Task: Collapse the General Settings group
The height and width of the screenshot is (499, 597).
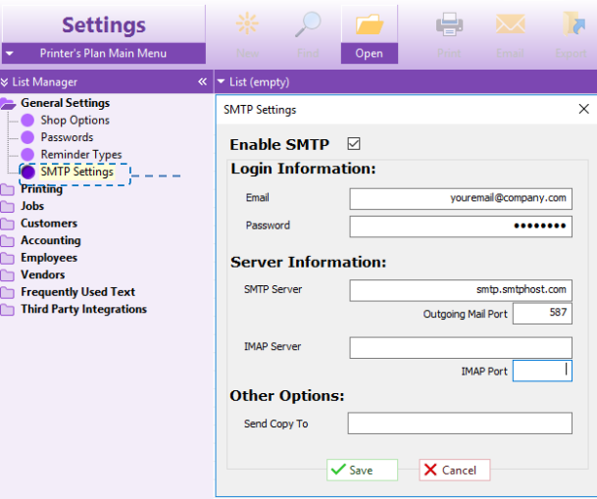Action: click(x=65, y=103)
